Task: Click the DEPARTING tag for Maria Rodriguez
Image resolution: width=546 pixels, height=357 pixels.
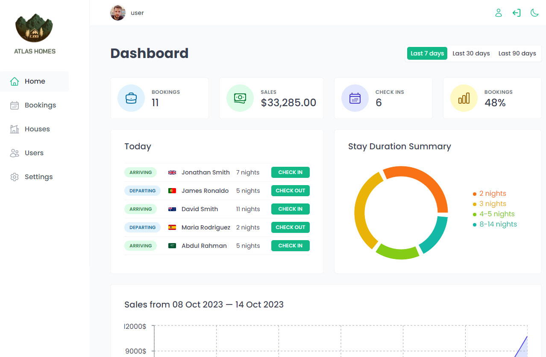Action: 142,227
